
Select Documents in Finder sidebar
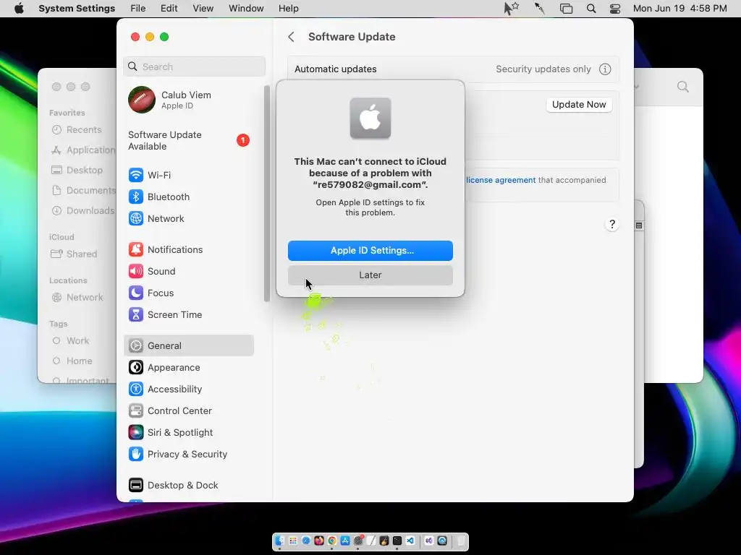pyautogui.click(x=83, y=190)
